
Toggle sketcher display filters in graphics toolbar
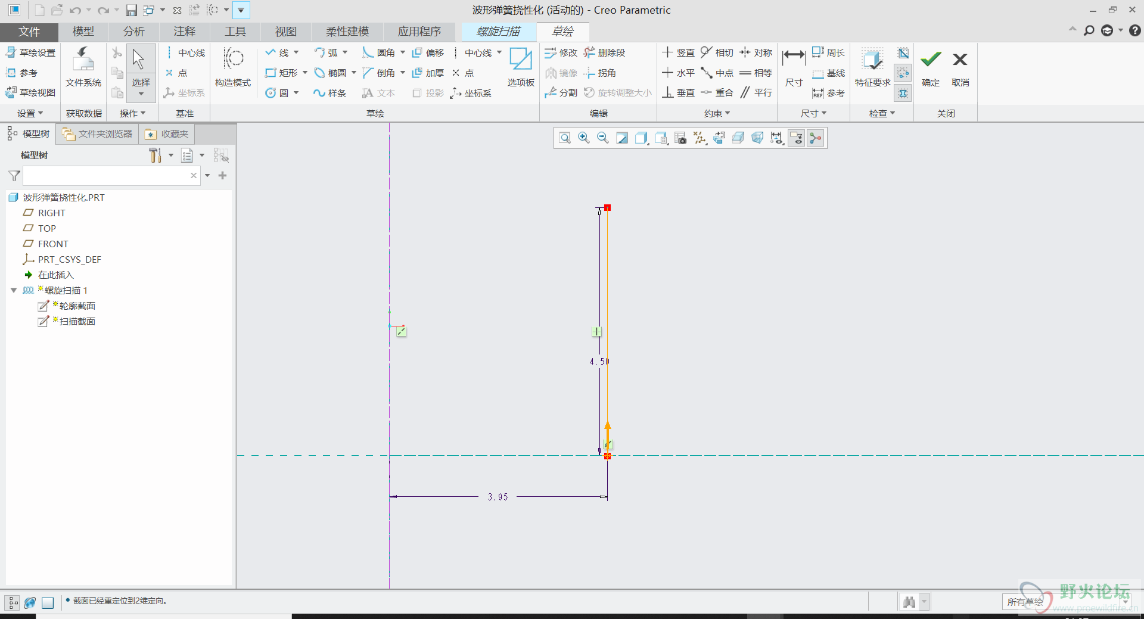(776, 138)
